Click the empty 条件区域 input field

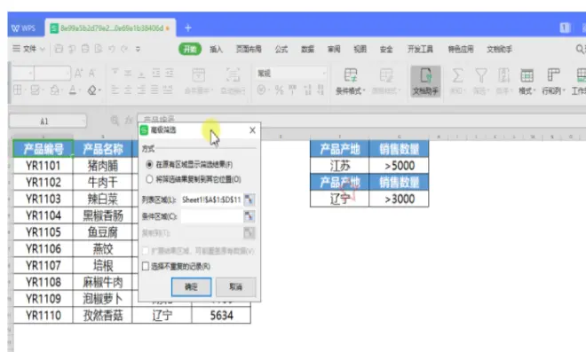pyautogui.click(x=211, y=216)
